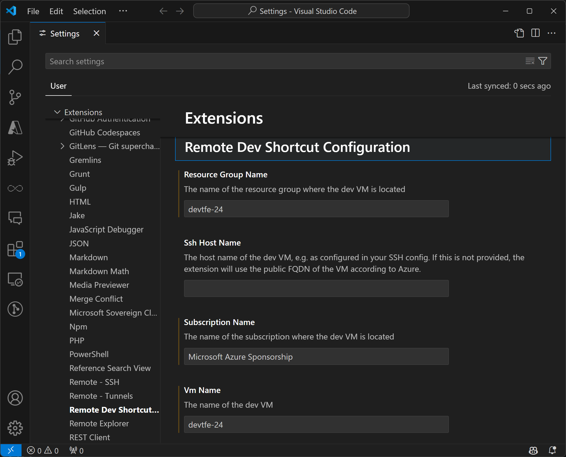The height and width of the screenshot is (457, 566).
Task: Open the Accounts menu icon
Action: click(x=15, y=398)
